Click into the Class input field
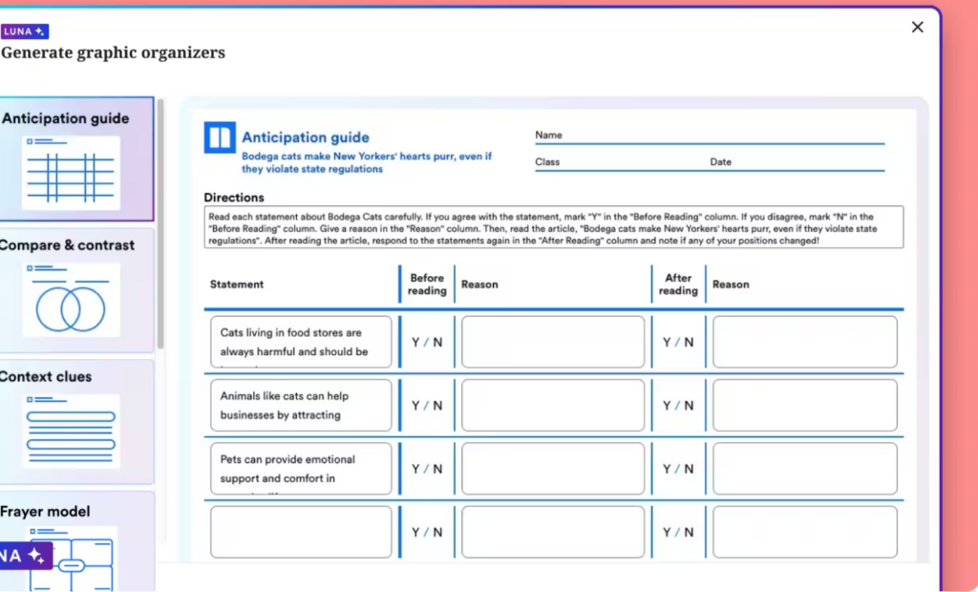This screenshot has height=592, width=978. coord(621,166)
